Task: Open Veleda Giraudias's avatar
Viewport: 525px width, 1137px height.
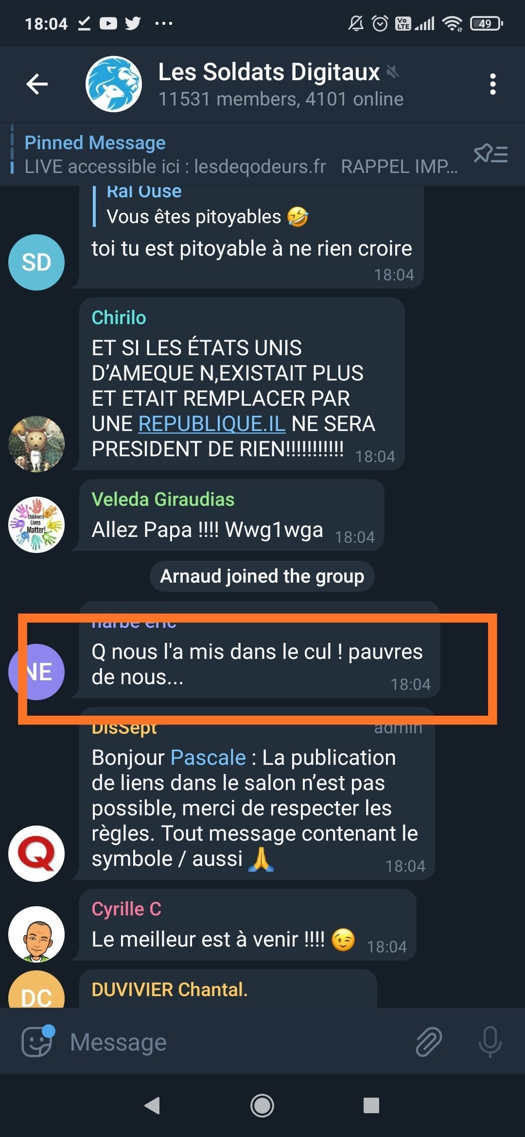Action: pos(36,524)
